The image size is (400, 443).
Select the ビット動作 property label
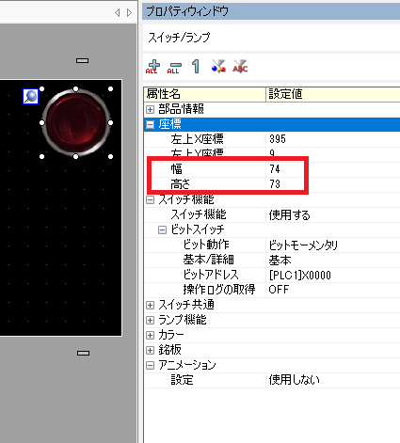point(206,245)
